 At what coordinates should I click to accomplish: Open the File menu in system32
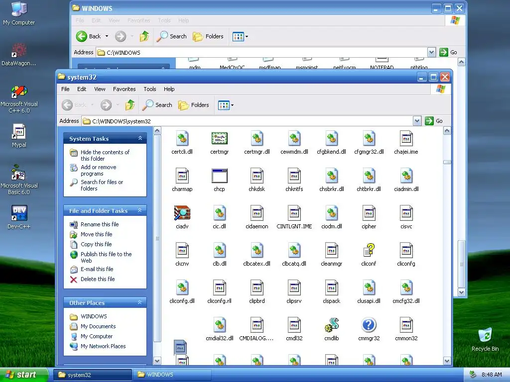[65, 89]
